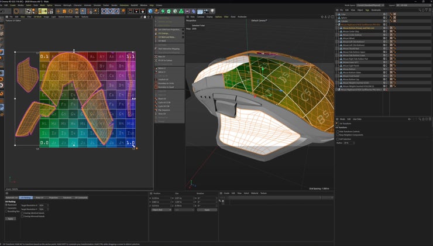Image resolution: width=433 pixels, height=246 pixels.
Task: Toggle visibility dots of Mouse Wheel object
Action: 386,39
